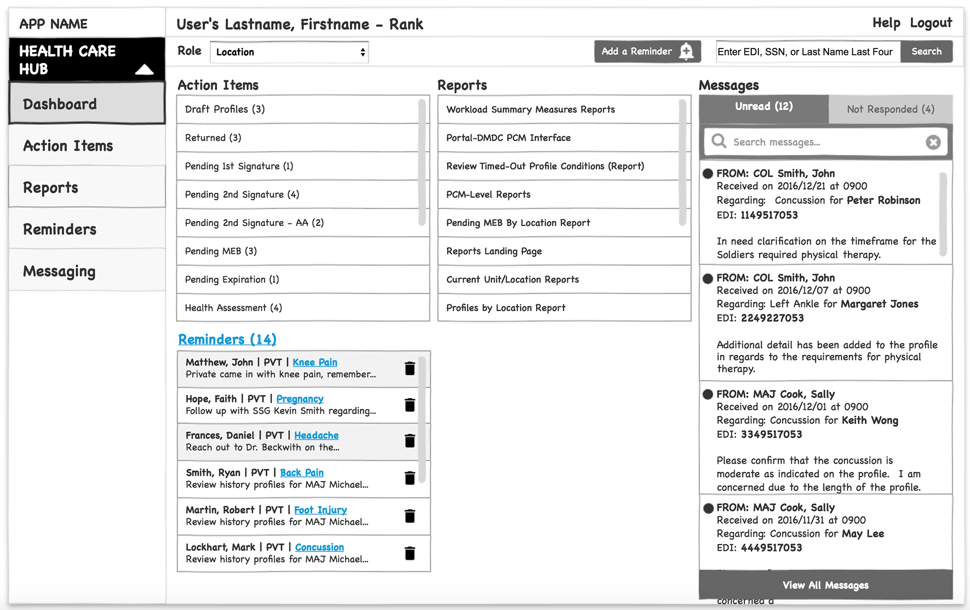Open the Headache link
This screenshot has height=610, width=970.
tap(316, 435)
